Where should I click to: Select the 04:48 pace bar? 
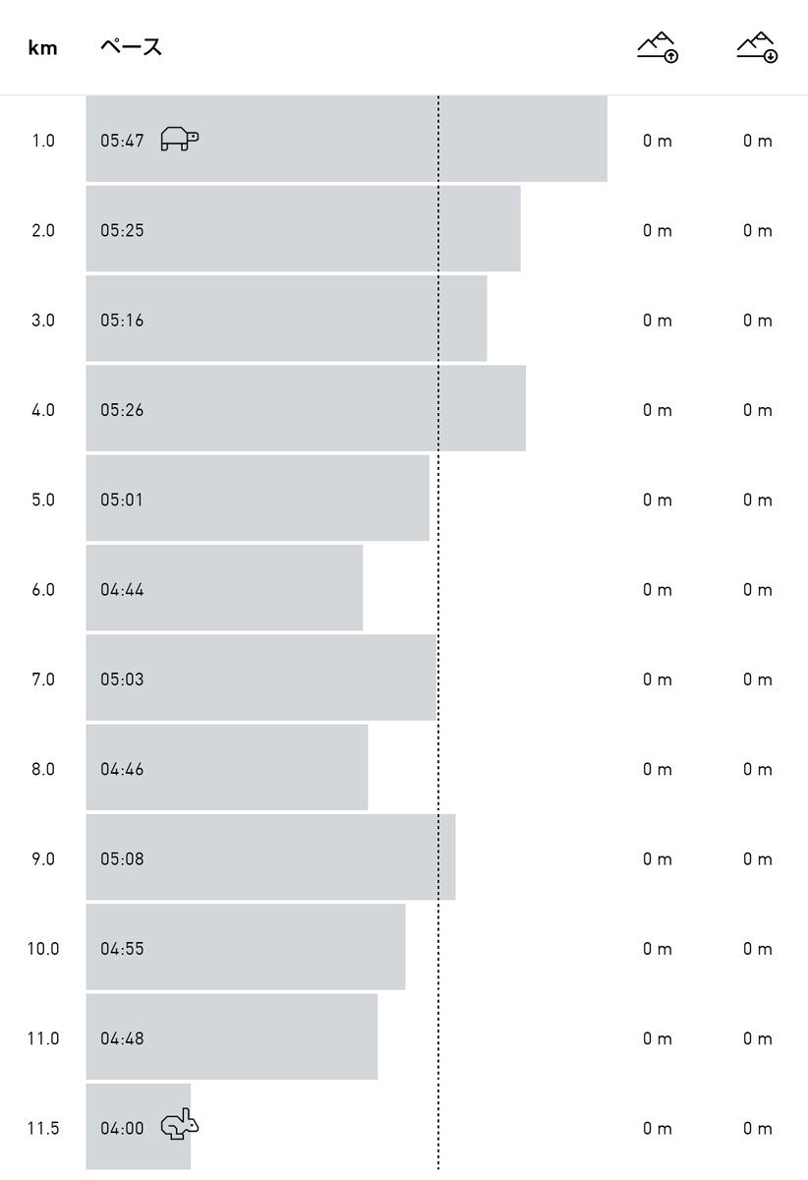pos(232,1037)
